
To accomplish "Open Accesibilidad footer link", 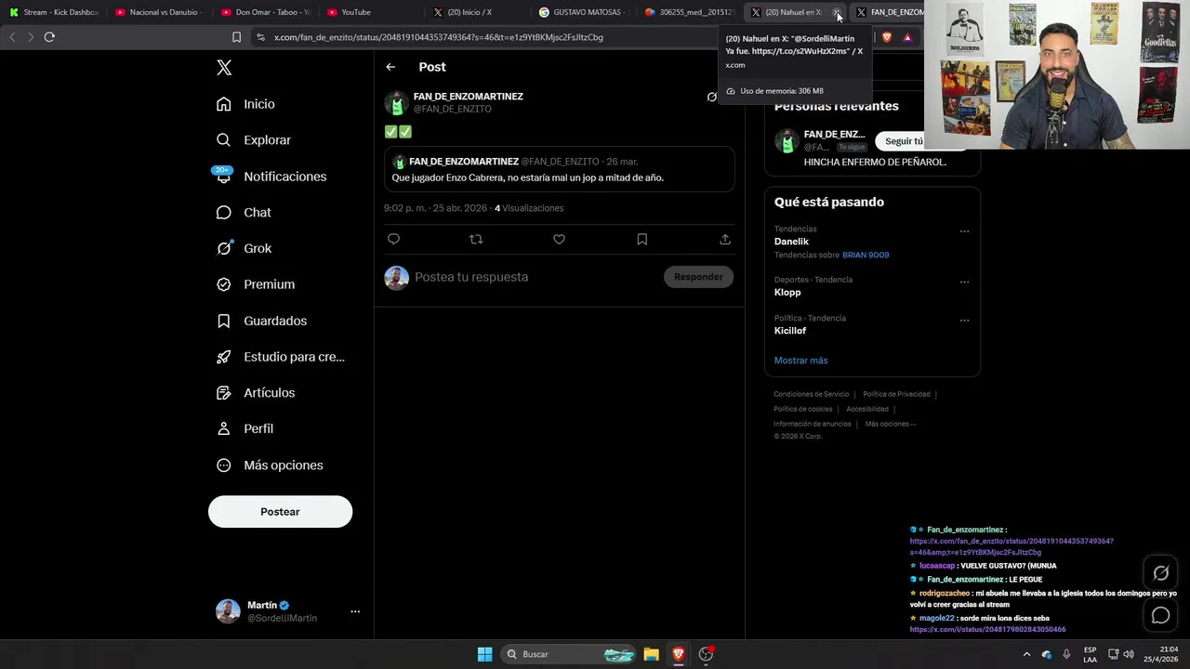I will [x=866, y=409].
